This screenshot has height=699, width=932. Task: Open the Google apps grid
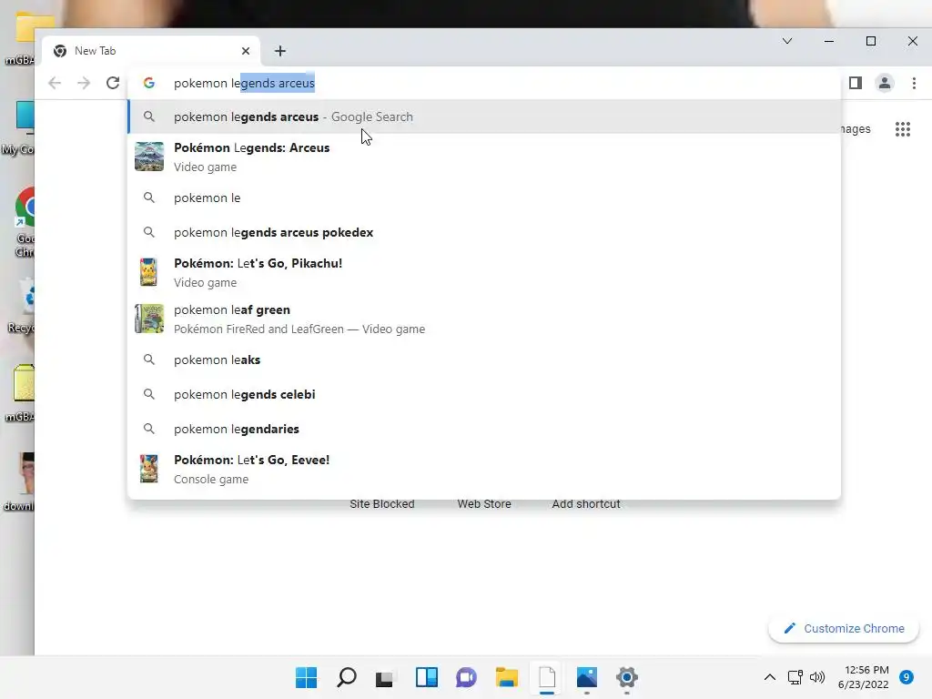[x=902, y=129]
